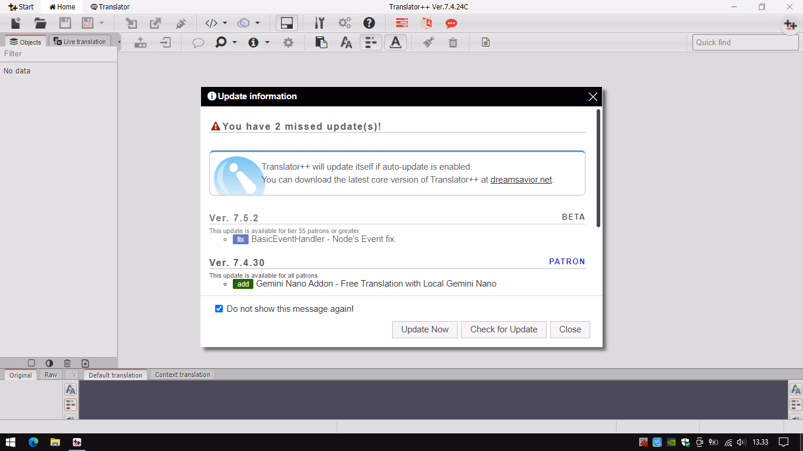The image size is (803, 451).
Task: Click the Import arrow icon in toolbar
Action: [x=131, y=23]
